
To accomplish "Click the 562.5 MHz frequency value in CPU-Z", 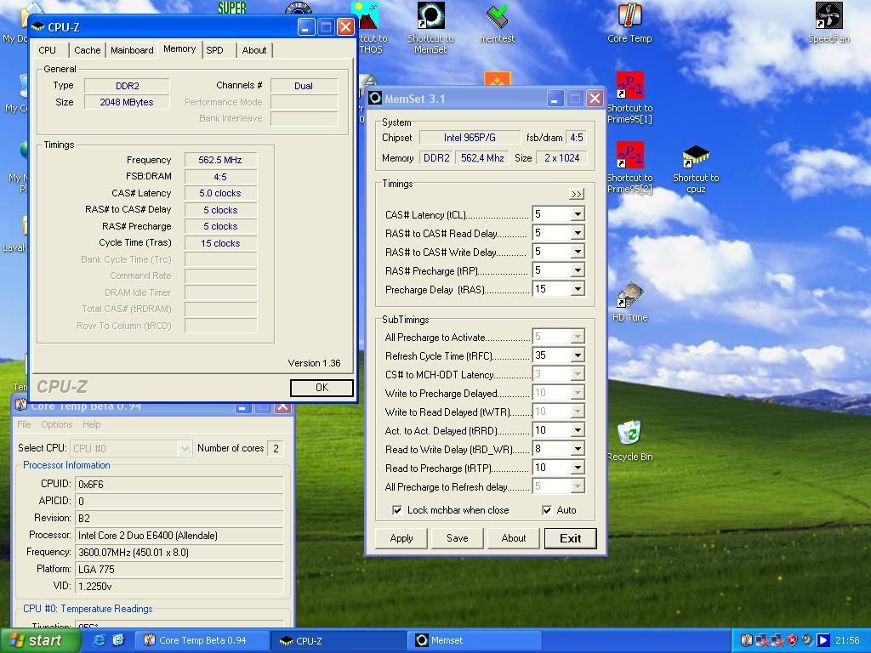I will (220, 160).
